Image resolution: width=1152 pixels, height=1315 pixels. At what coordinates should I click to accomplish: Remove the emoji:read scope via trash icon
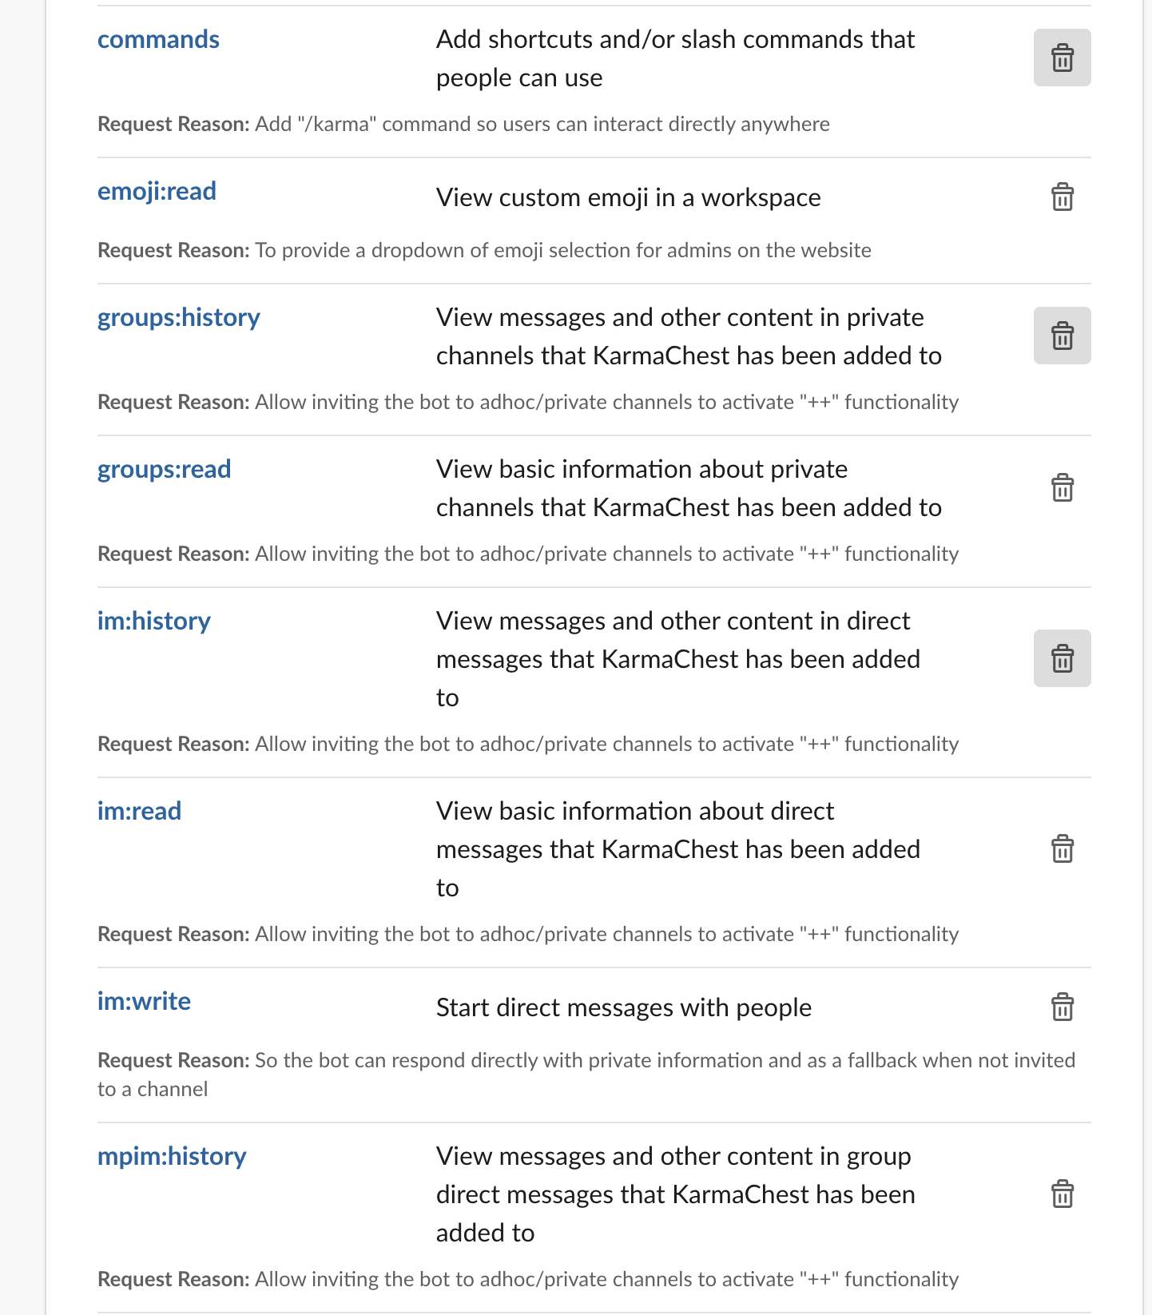pyautogui.click(x=1062, y=197)
